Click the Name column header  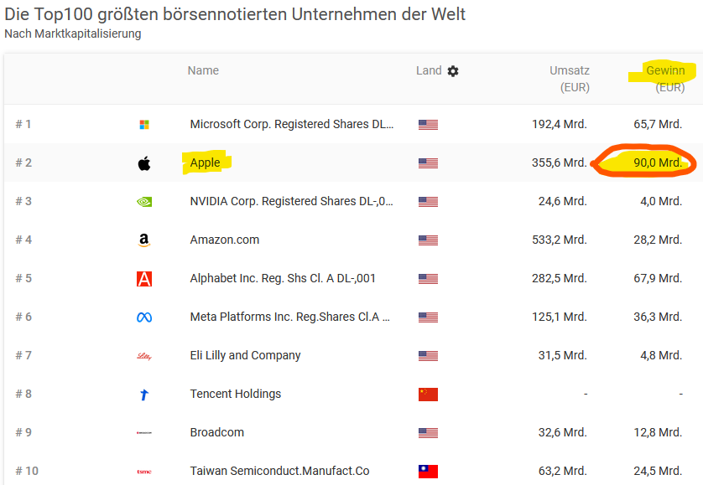coord(203,70)
